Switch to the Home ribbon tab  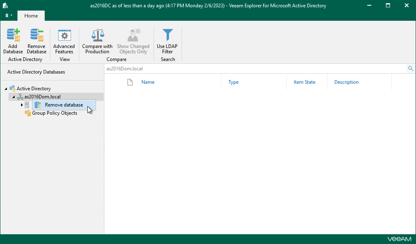(x=31, y=16)
